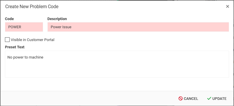Click the 'Visible in Customer Portal' label text
The height and width of the screenshot is (106, 234).
click(x=33, y=40)
